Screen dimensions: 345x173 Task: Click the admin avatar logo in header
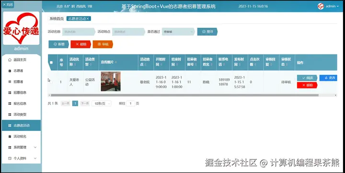pos(321,6)
